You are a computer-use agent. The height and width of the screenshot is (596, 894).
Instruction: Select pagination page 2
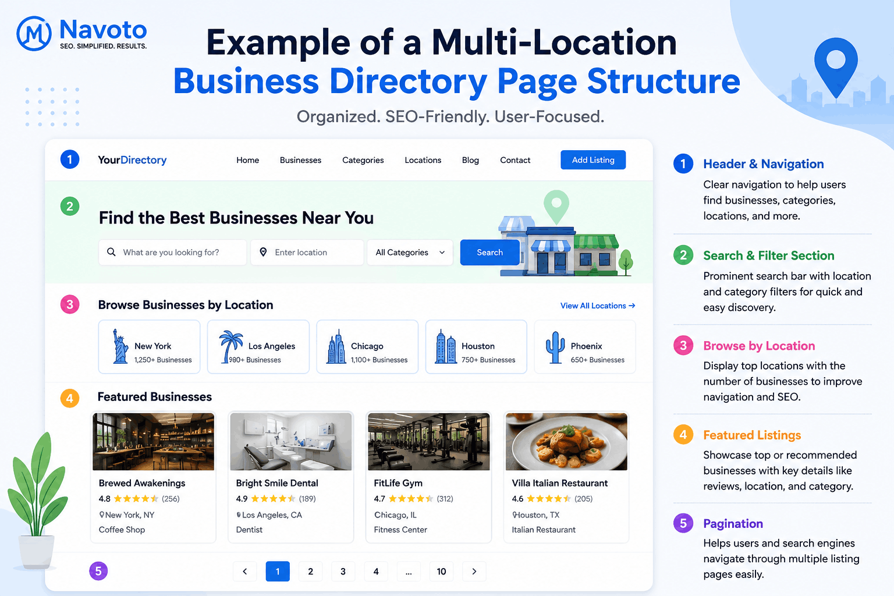pyautogui.click(x=311, y=572)
